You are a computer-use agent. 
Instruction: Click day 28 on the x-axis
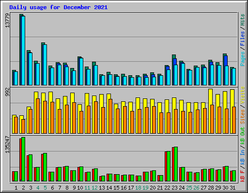211,188
